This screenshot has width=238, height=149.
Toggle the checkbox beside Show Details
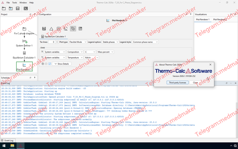(x=49, y=64)
